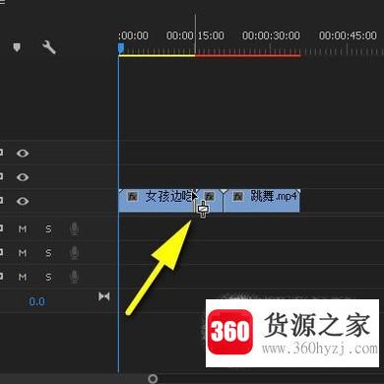
Task: Enable voice-over record mic on first audio track
Action: tap(75, 228)
